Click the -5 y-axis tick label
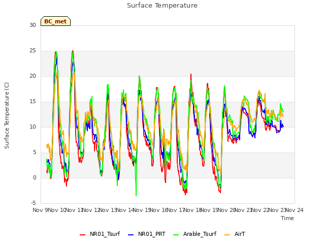Screen dimensions: 325x244 pyautogui.click(x=34, y=203)
